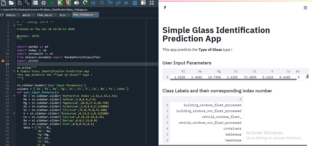Open the Streamlit hamburger menu
This screenshot has height=146, width=312.
(x=305, y=8)
